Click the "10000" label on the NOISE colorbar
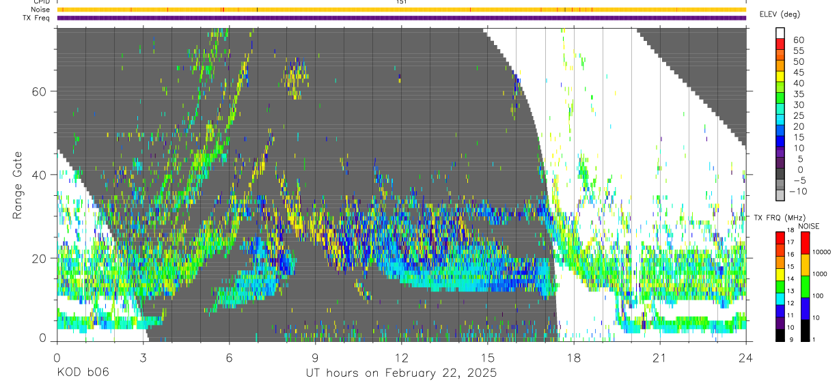The width and height of the screenshot is (839, 387). tap(821, 252)
